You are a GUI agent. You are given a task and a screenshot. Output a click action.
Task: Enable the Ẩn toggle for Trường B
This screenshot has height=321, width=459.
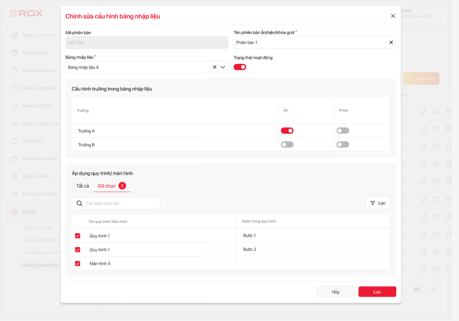(x=287, y=145)
